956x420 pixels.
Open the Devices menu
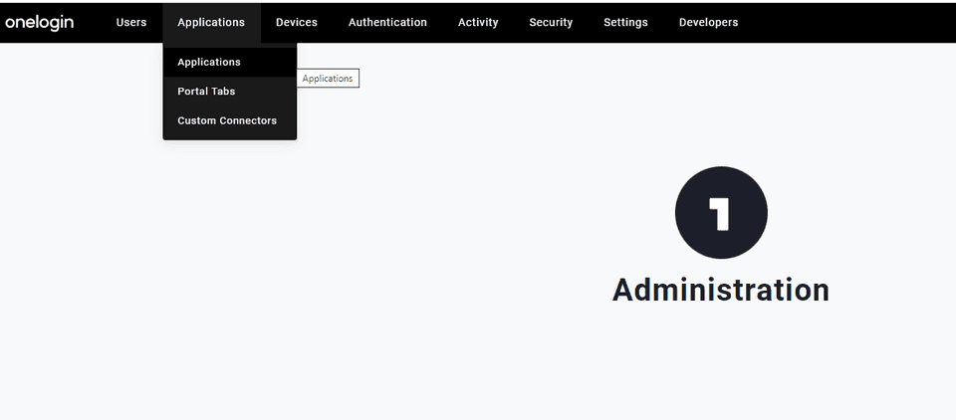[297, 23]
